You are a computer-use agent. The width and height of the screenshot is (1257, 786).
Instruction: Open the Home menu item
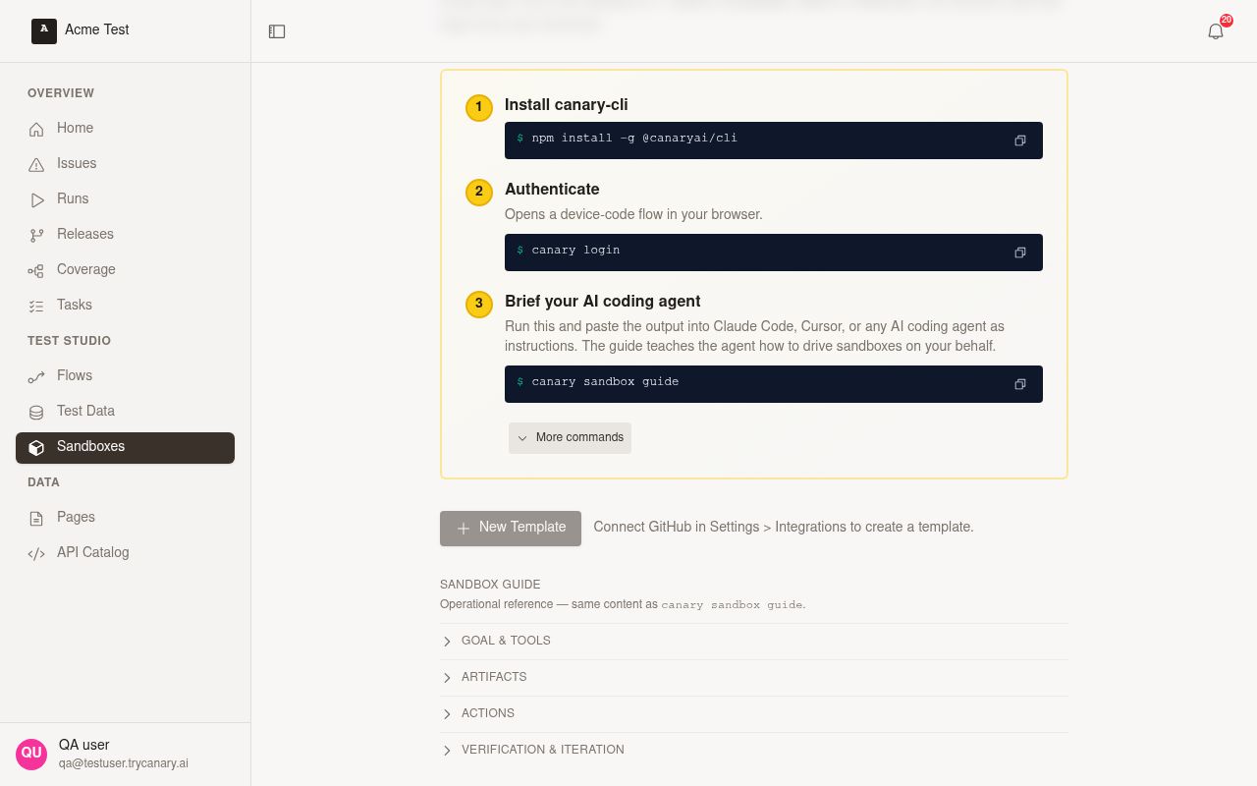(x=125, y=128)
